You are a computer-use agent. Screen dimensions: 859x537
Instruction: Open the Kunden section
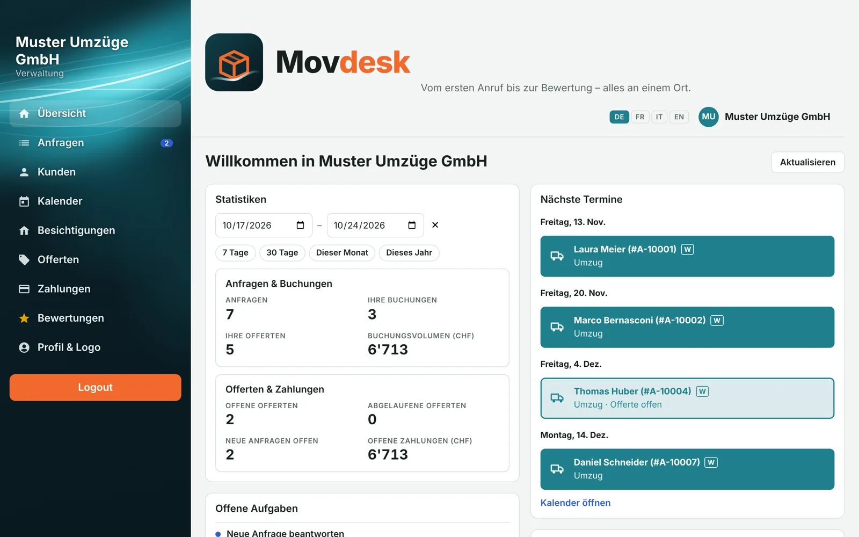(x=96, y=172)
